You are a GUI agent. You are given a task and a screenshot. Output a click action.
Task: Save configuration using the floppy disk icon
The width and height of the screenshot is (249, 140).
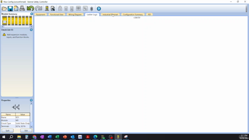[11, 9]
